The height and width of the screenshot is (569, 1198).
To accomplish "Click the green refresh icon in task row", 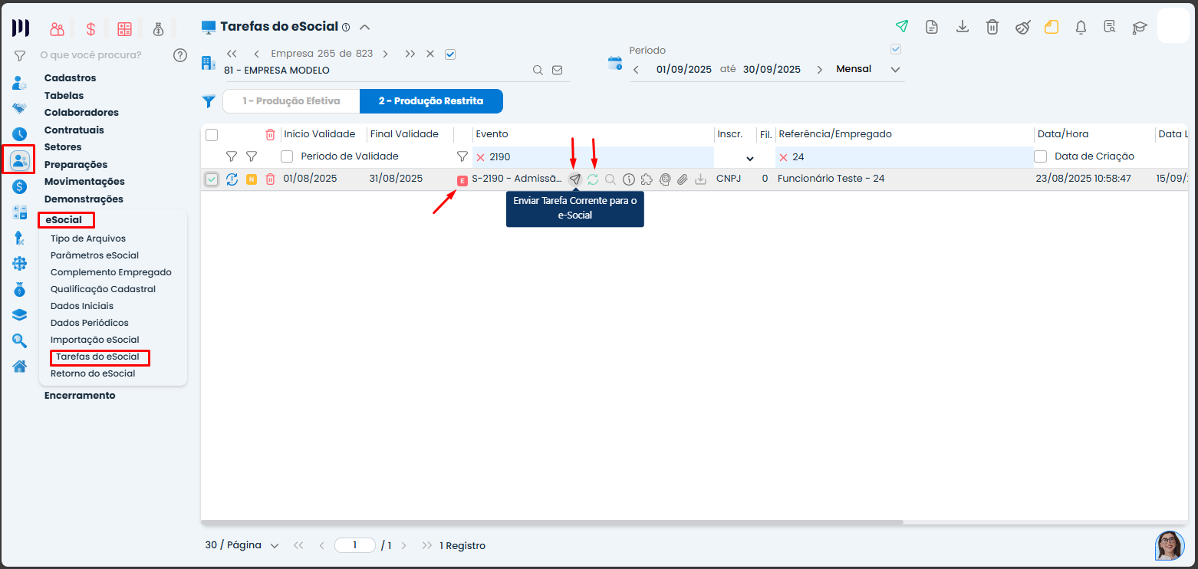I will [x=593, y=179].
